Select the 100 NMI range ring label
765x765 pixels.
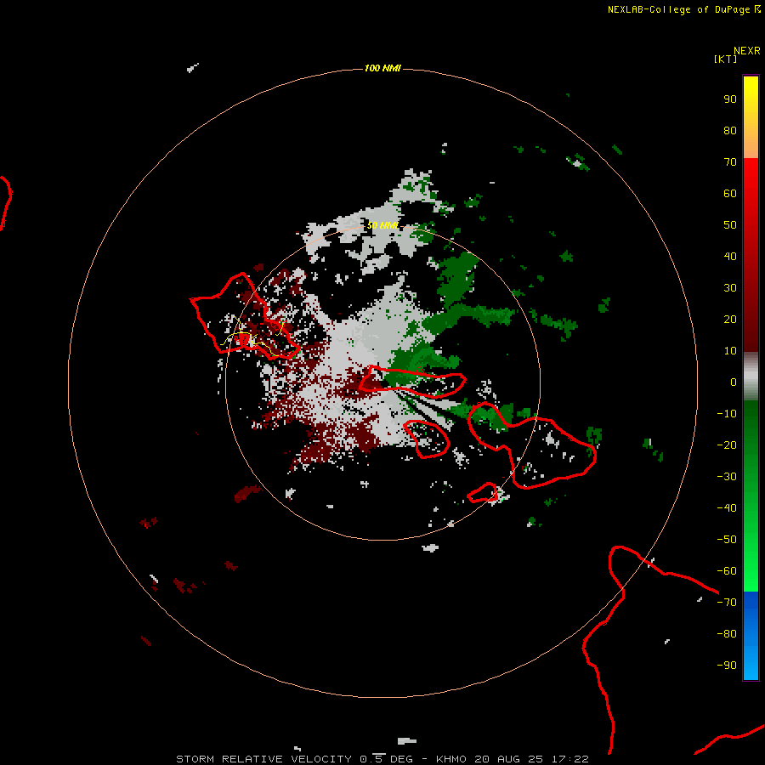(x=382, y=68)
